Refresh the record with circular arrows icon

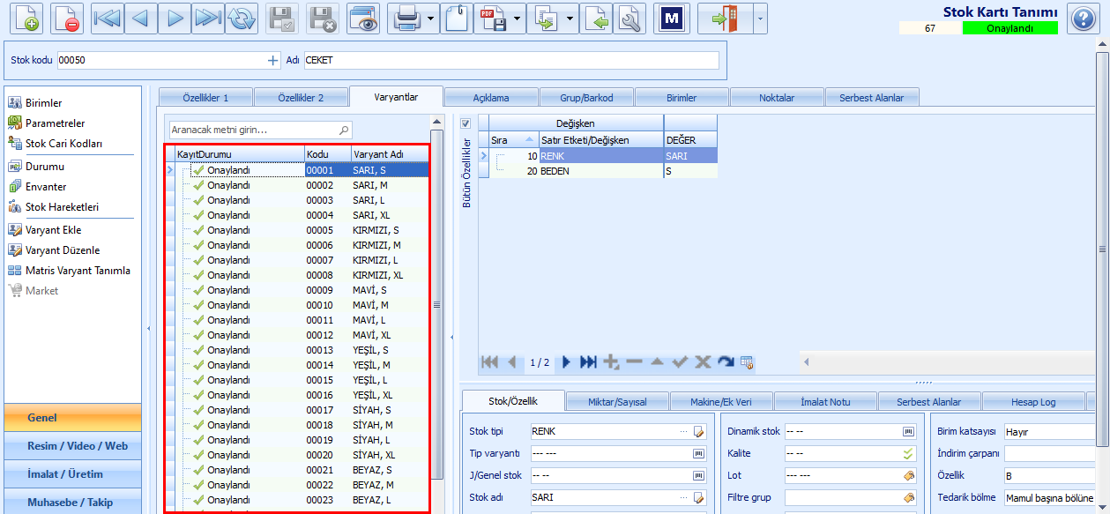pyautogui.click(x=241, y=19)
